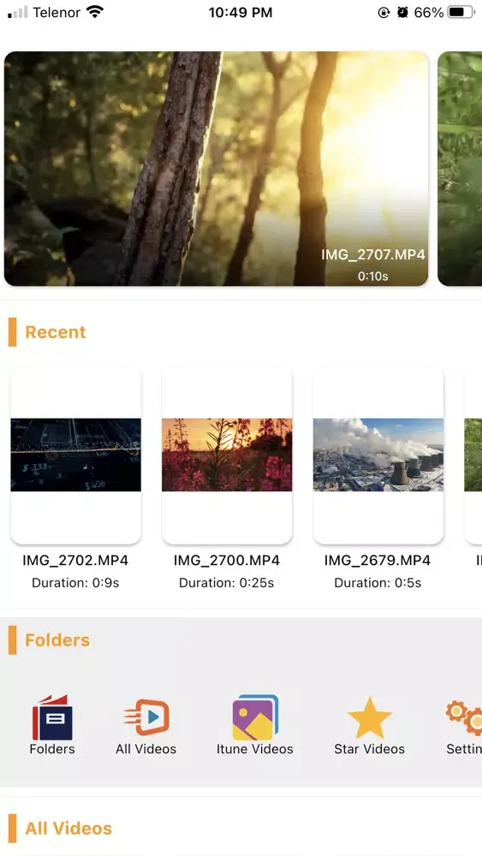Viewport: 482px width, 856px height.
Task: Tap the Itune Videos label
Action: (x=255, y=749)
